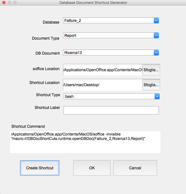Click the Create Shortcut button
The width and height of the screenshot is (186, 194).
coord(40,168)
